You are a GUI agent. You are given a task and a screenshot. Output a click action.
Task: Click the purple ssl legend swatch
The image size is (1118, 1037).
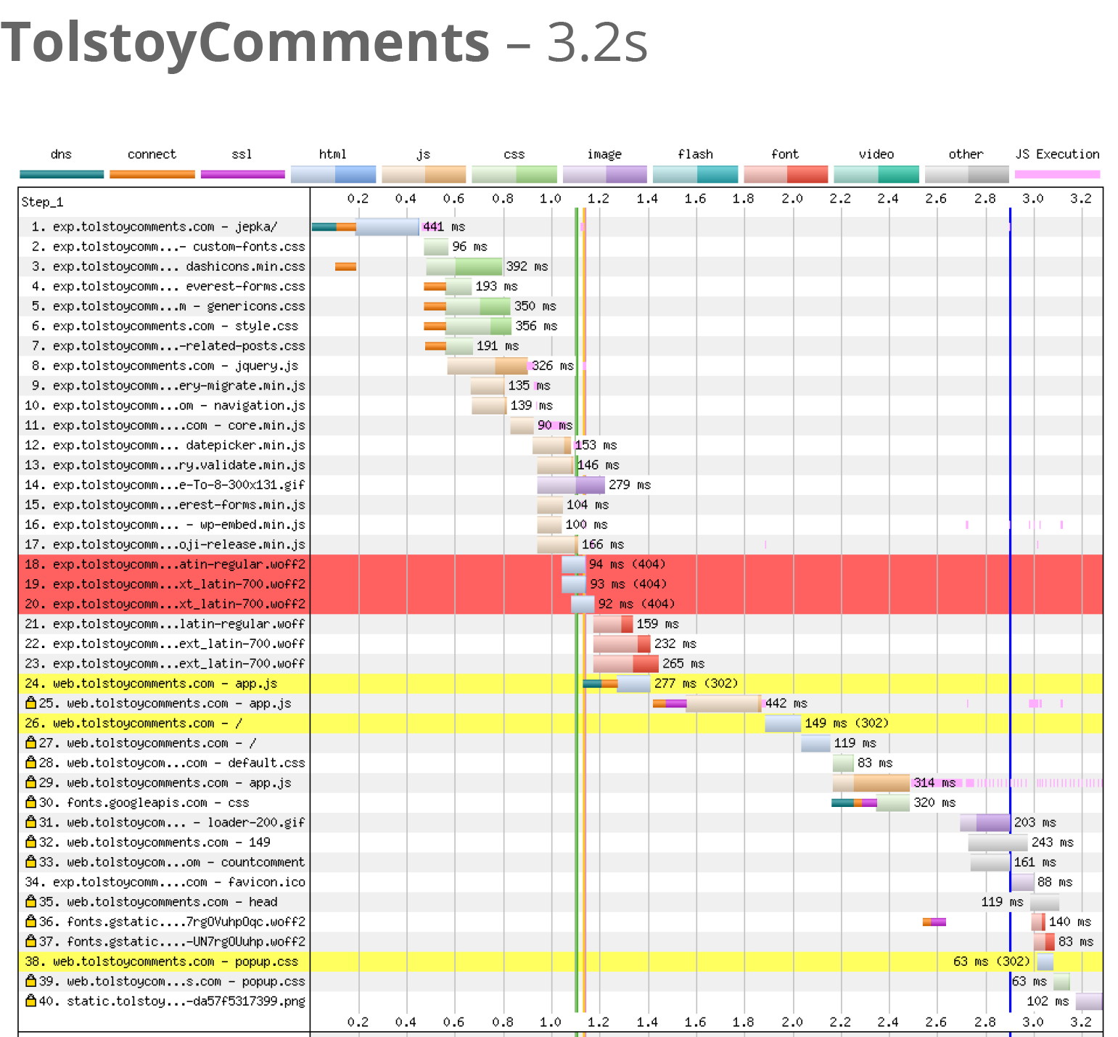[x=242, y=174]
